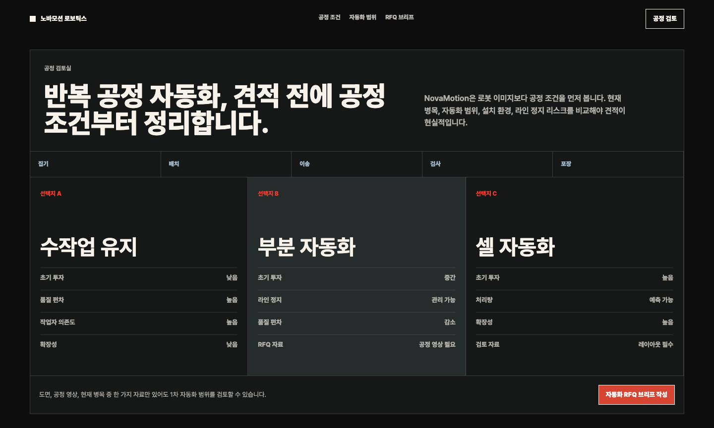Click the 공정 영상 필요 value

pos(437,345)
